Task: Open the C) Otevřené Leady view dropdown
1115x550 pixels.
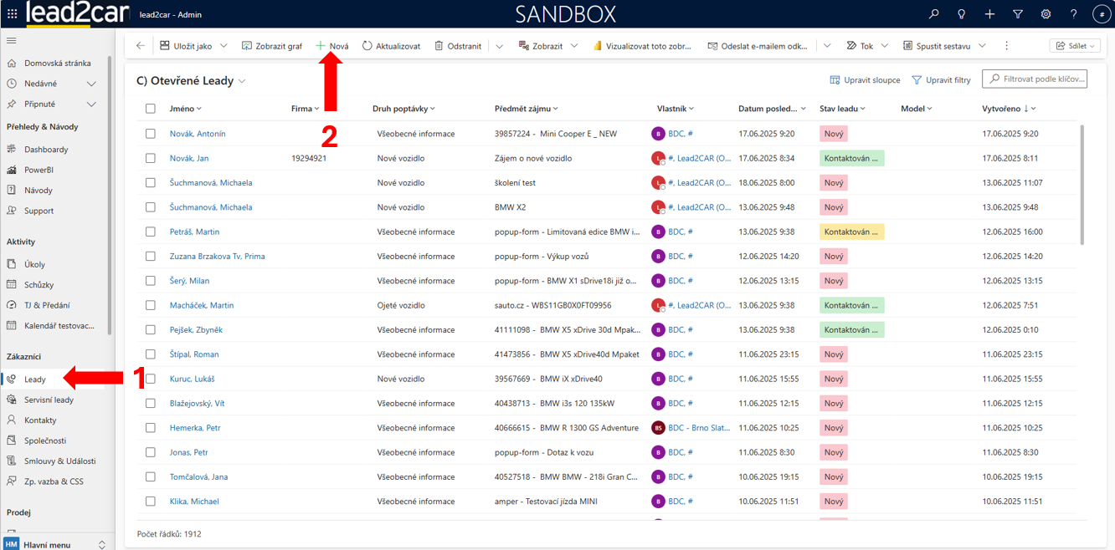Action: [x=242, y=81]
